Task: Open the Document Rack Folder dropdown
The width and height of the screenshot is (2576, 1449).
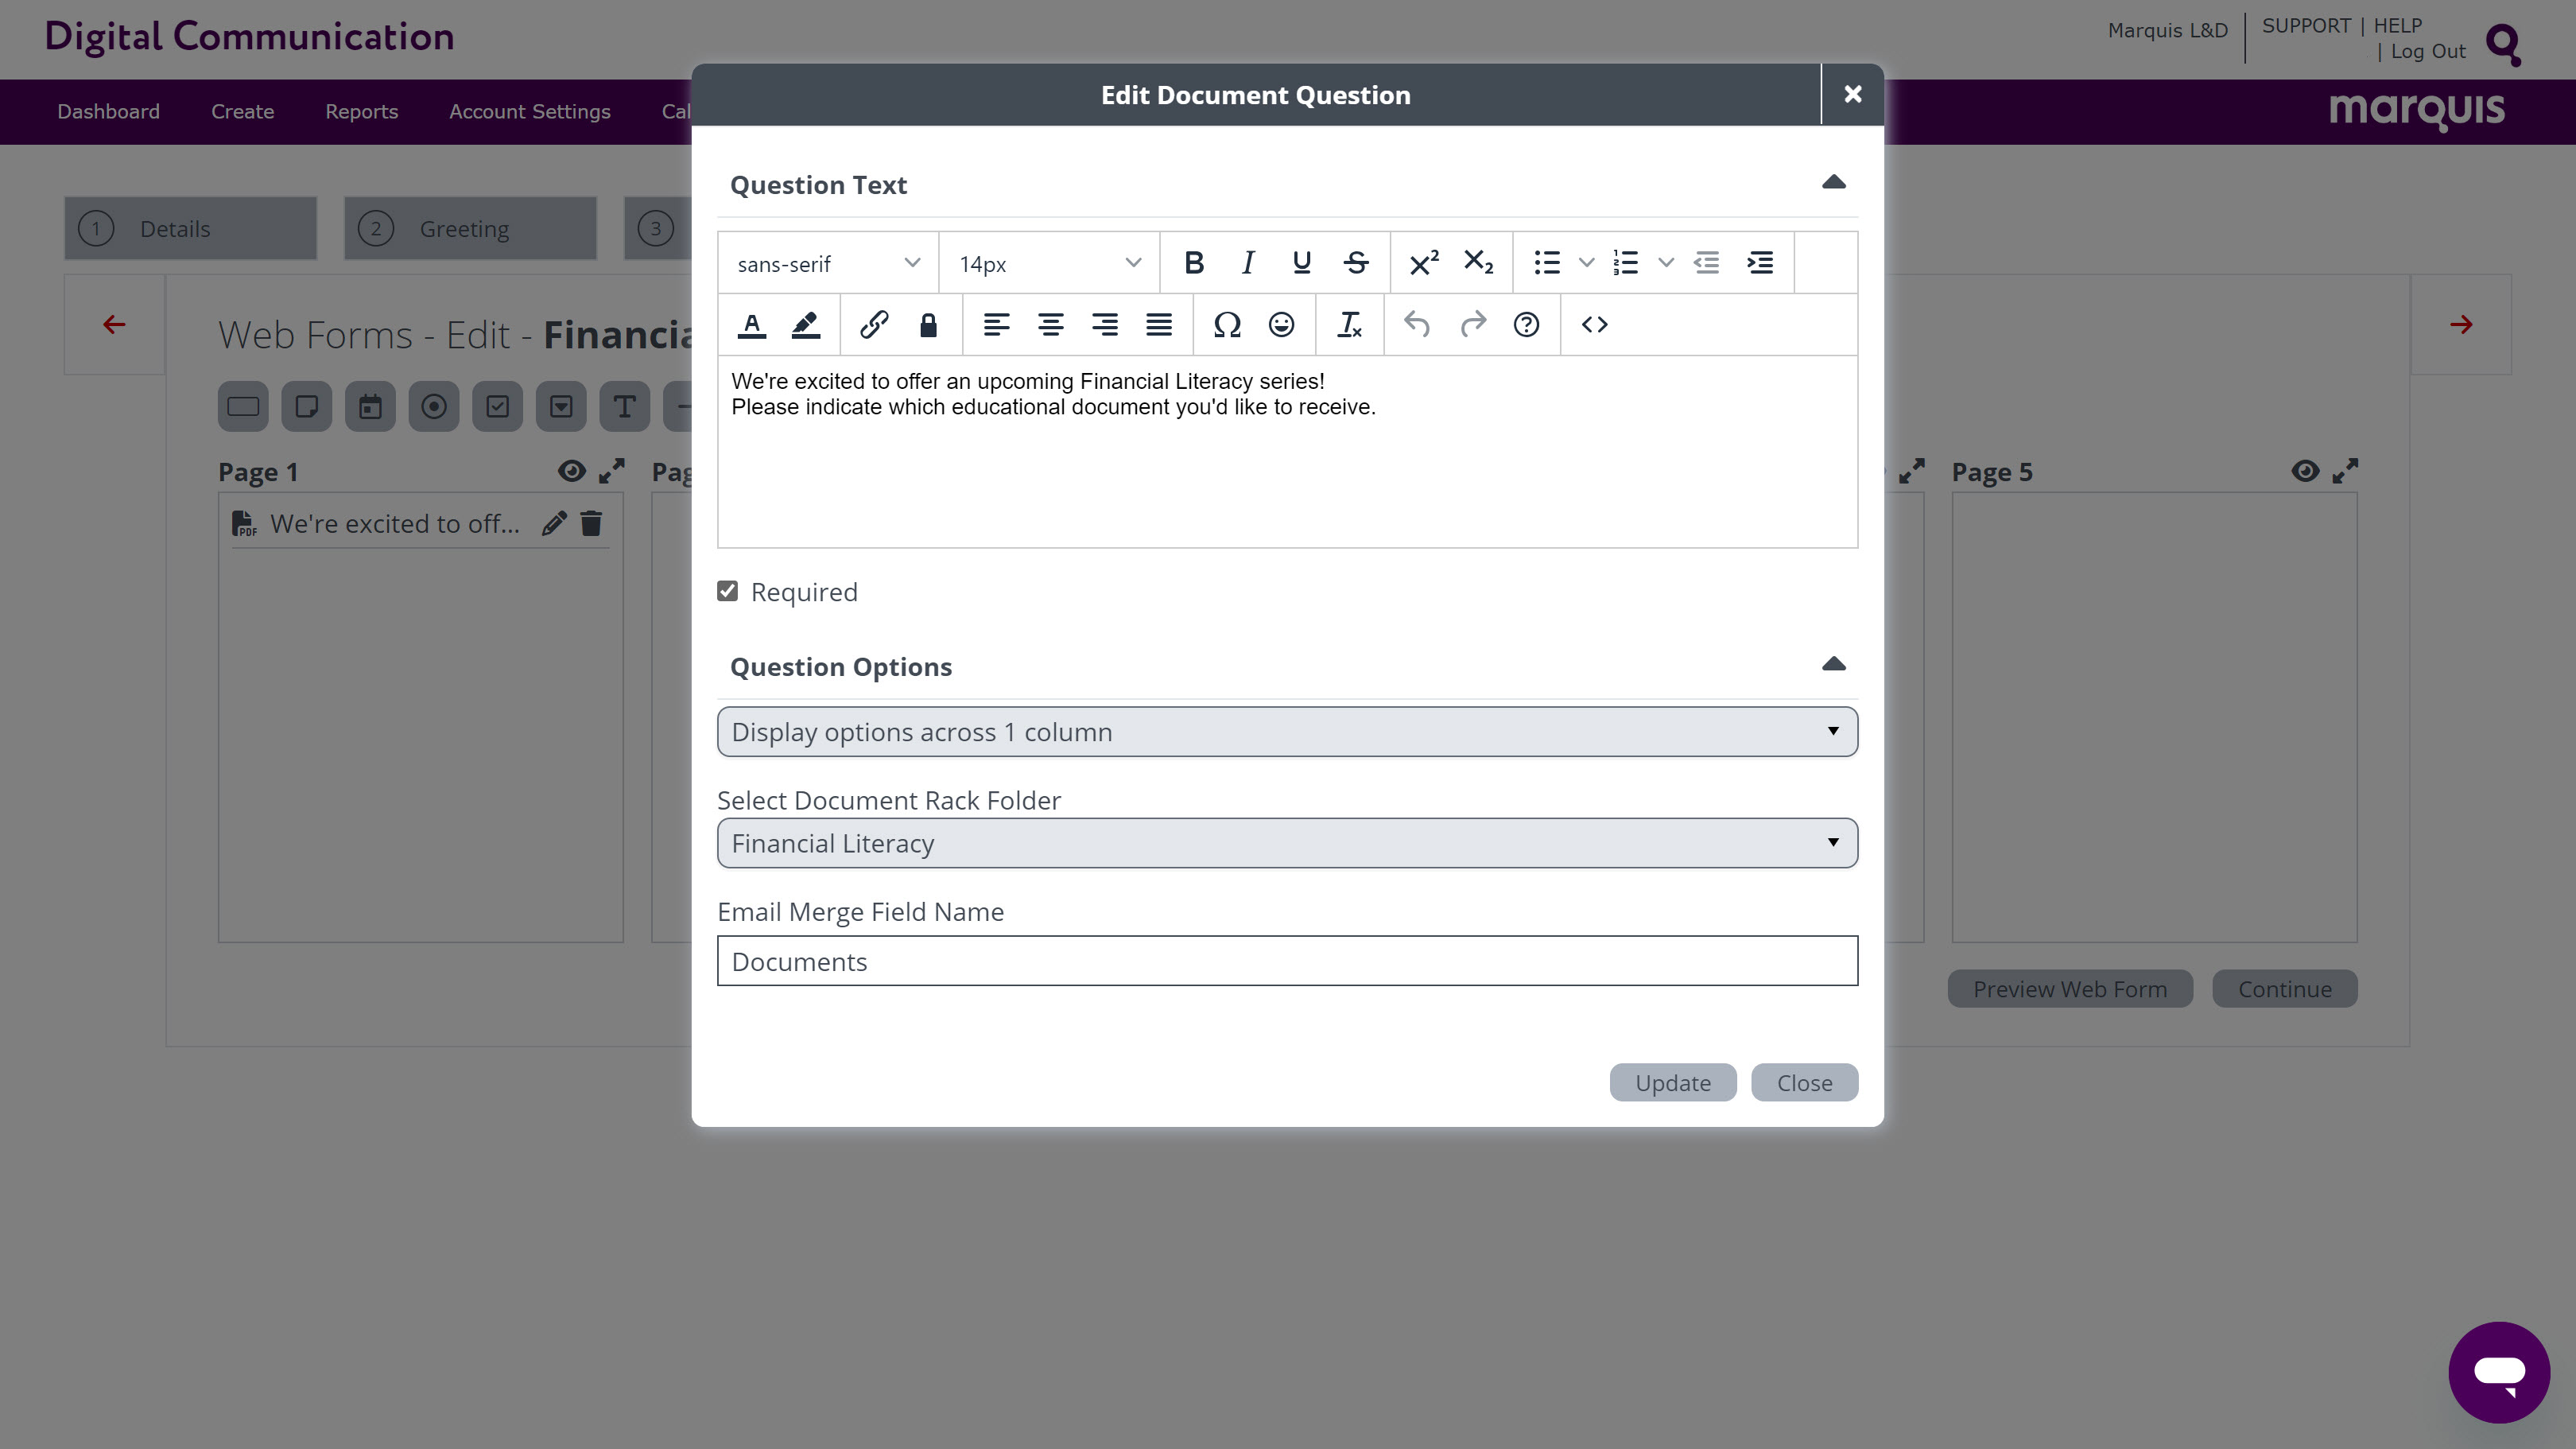Action: (1288, 844)
